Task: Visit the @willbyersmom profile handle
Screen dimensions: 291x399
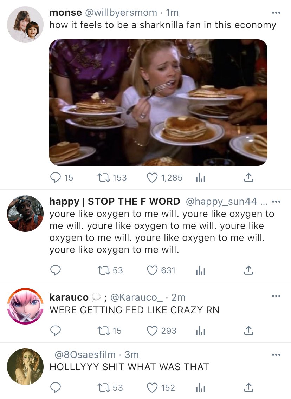Action: coord(120,13)
